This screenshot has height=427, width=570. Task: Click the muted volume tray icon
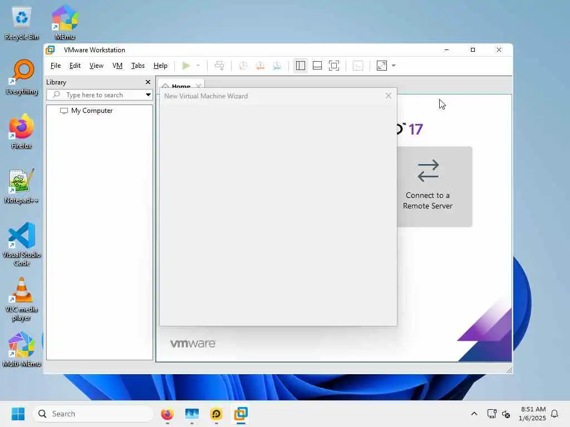(x=505, y=414)
